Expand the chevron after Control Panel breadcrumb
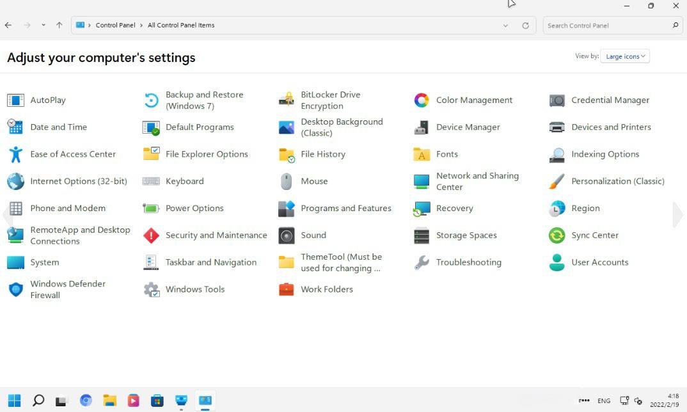The width and height of the screenshot is (687, 412). click(x=141, y=26)
